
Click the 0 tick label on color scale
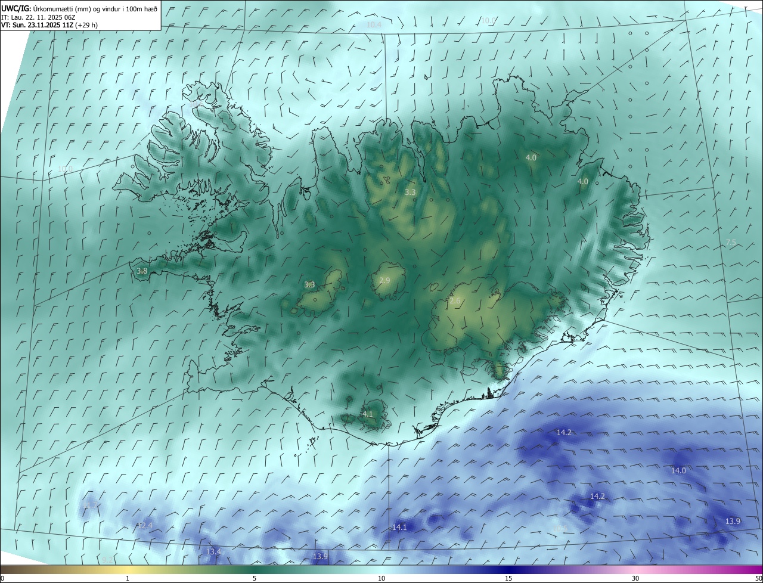point(2,578)
